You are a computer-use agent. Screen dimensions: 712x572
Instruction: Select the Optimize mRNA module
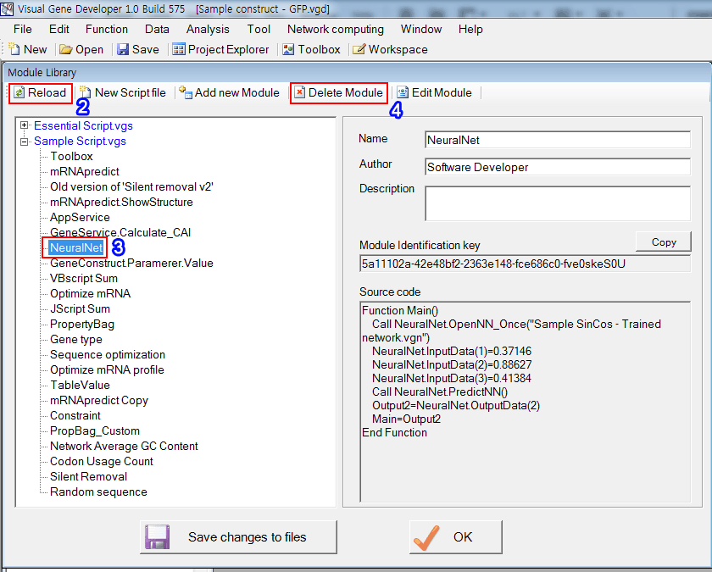click(x=91, y=294)
